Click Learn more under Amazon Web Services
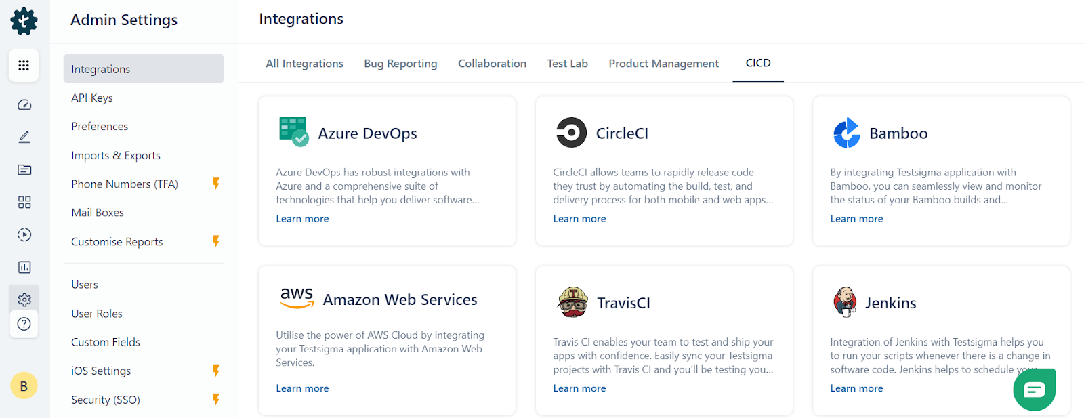The height and width of the screenshot is (418, 1084). (x=302, y=388)
